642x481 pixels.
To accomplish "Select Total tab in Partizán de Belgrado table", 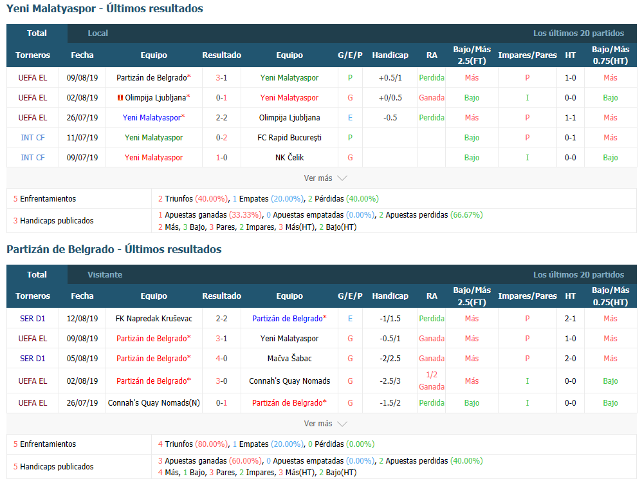I will (37, 274).
